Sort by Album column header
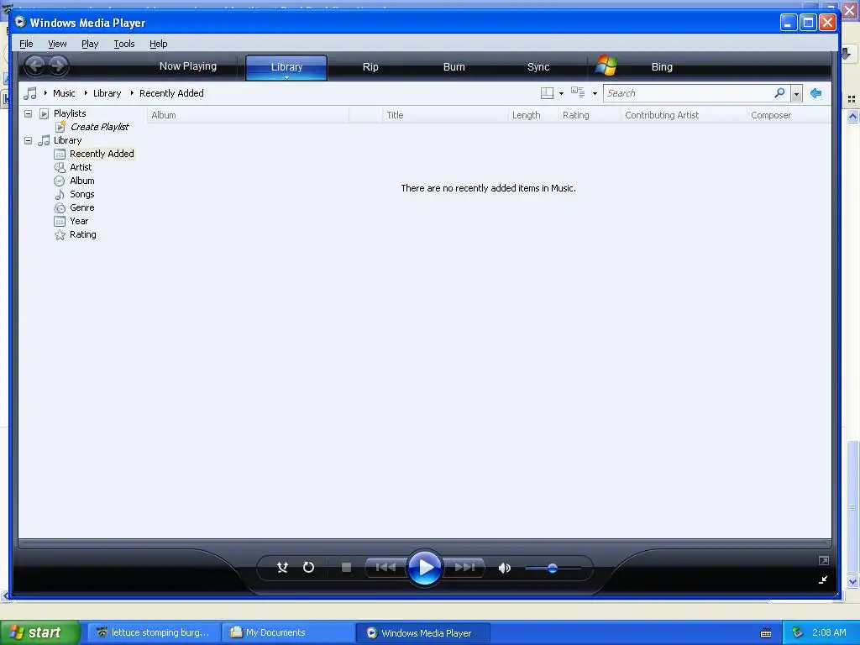This screenshot has width=860, height=645. coord(248,115)
